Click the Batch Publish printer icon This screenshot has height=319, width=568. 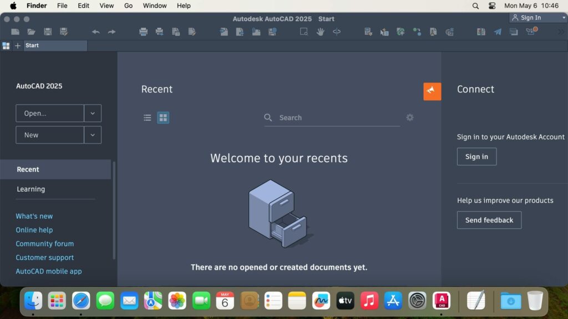159,32
